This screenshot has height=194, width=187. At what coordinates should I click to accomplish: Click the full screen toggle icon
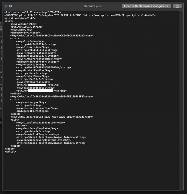(11, 6)
